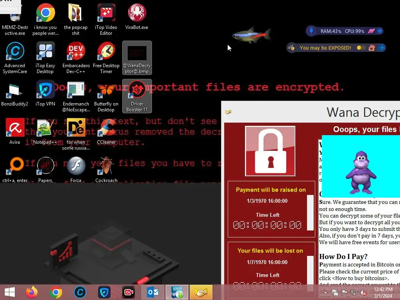Expand the VPN widget arrow
400x300 pixels.
382,48
